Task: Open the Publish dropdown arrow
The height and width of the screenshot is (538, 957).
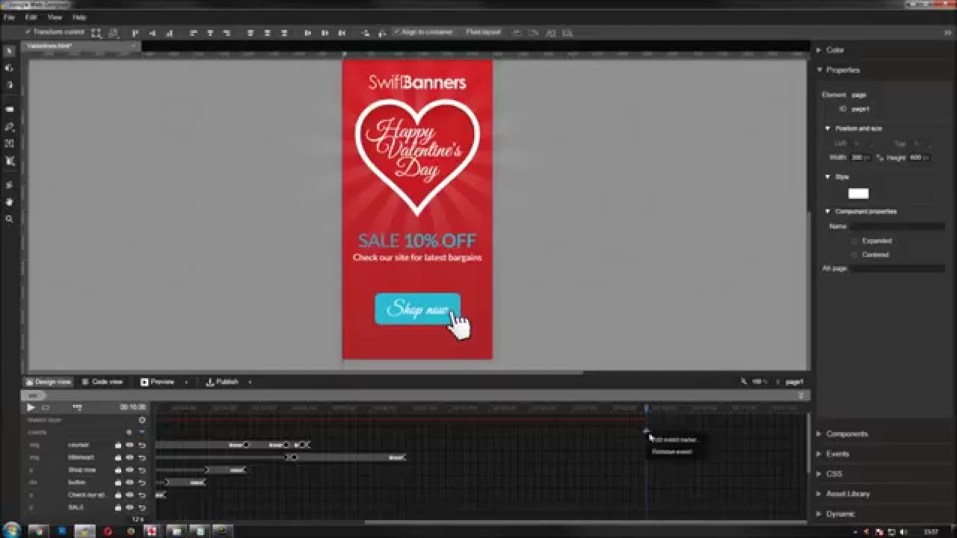Action: coord(250,383)
